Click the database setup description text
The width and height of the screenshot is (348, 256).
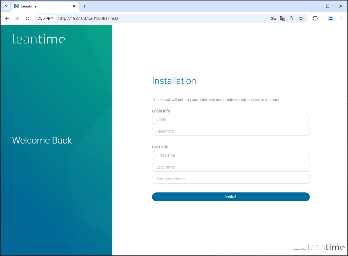coord(216,100)
